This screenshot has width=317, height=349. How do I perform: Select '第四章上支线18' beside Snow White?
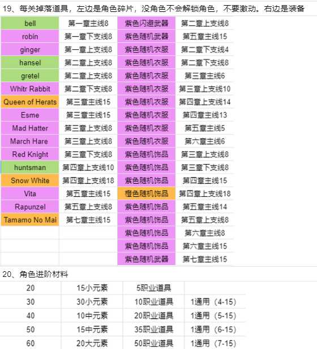88,180
